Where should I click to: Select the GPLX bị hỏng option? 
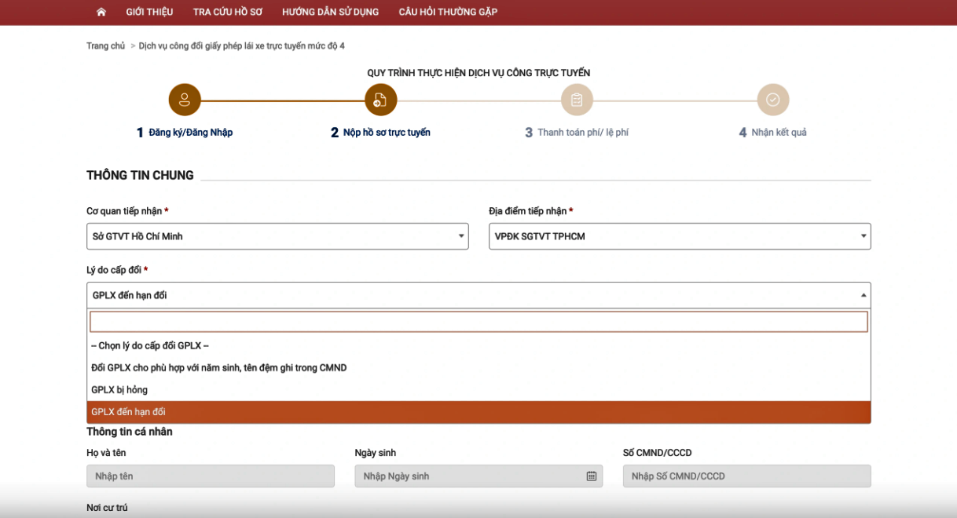click(x=119, y=390)
